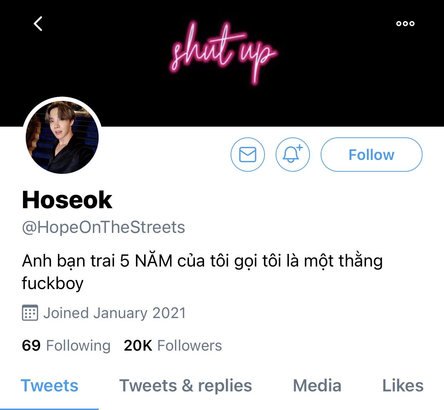The height and width of the screenshot is (410, 444).
Task: Send a direct message via envelope icon
Action: 248,155
